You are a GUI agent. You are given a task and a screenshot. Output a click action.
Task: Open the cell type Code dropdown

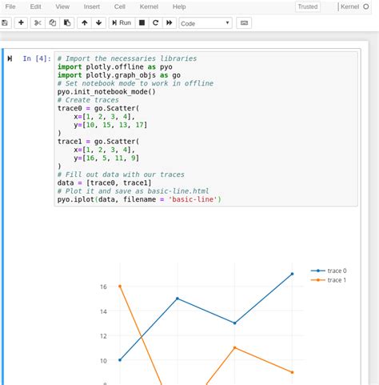pos(205,23)
